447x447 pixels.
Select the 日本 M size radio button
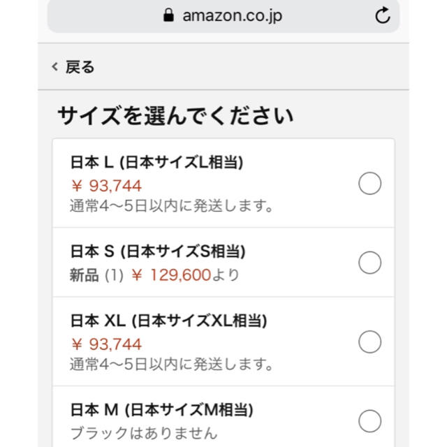click(x=369, y=421)
